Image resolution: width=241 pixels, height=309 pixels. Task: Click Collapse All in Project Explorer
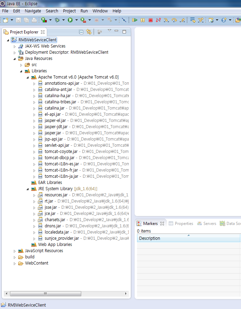(81, 32)
